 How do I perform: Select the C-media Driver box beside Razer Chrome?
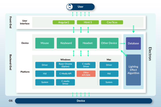coord(86,65)
